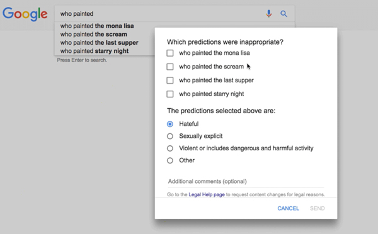Viewport: 378px width, 234px height.
Task: Click the microphone voice search icon
Action: point(269,14)
